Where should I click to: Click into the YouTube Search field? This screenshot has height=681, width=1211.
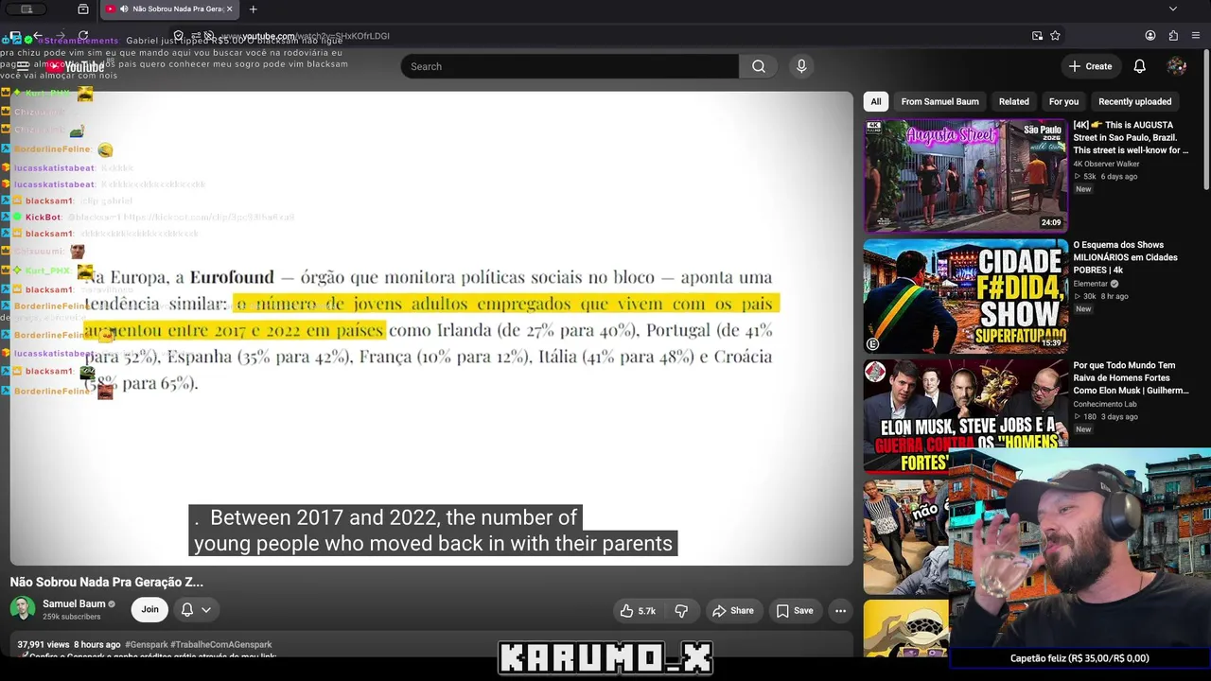(570, 66)
